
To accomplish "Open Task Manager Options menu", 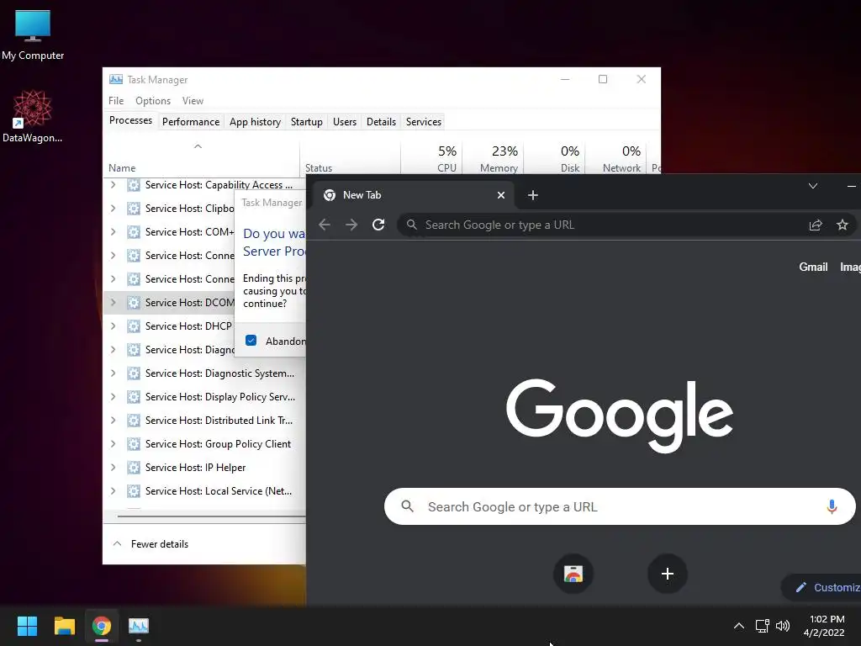I will (x=153, y=101).
